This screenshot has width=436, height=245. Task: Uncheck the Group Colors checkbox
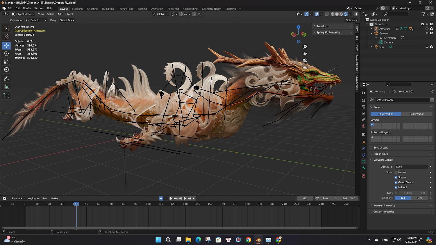(x=396, y=182)
